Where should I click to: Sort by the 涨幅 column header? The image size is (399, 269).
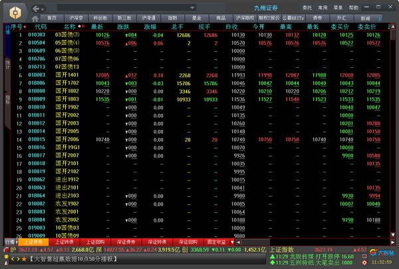click(150, 27)
